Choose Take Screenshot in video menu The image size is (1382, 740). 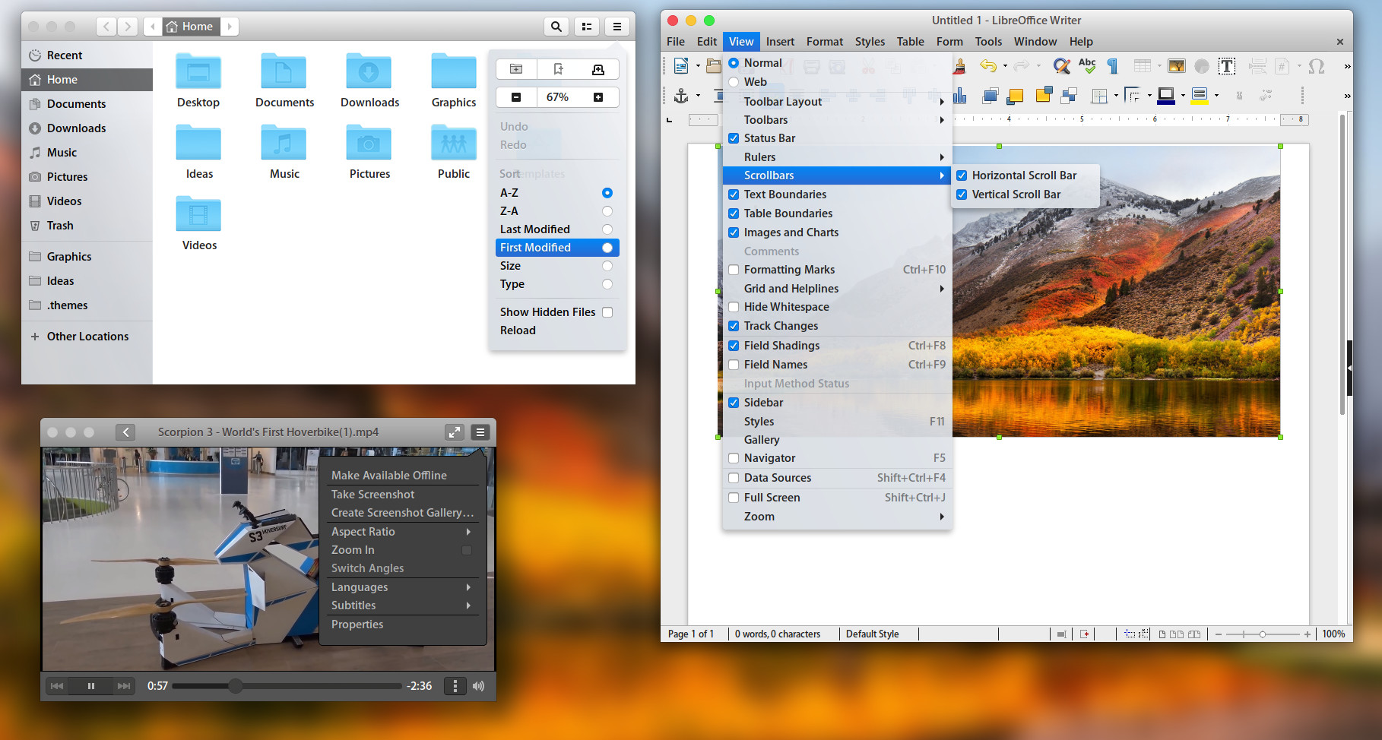(402, 495)
